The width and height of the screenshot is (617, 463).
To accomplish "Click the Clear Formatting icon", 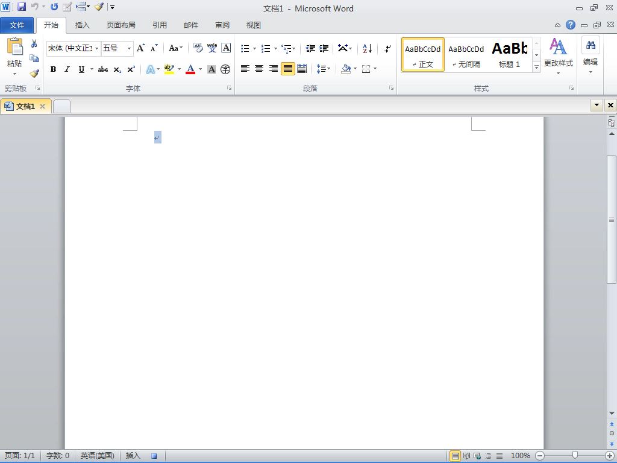I will pos(198,48).
